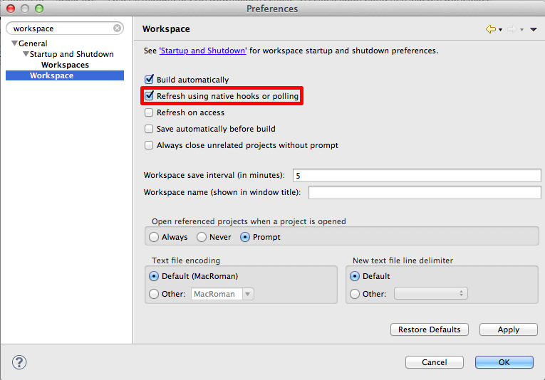Enable Refresh on access checkbox
Image resolution: width=545 pixels, height=380 pixels.
click(x=149, y=112)
